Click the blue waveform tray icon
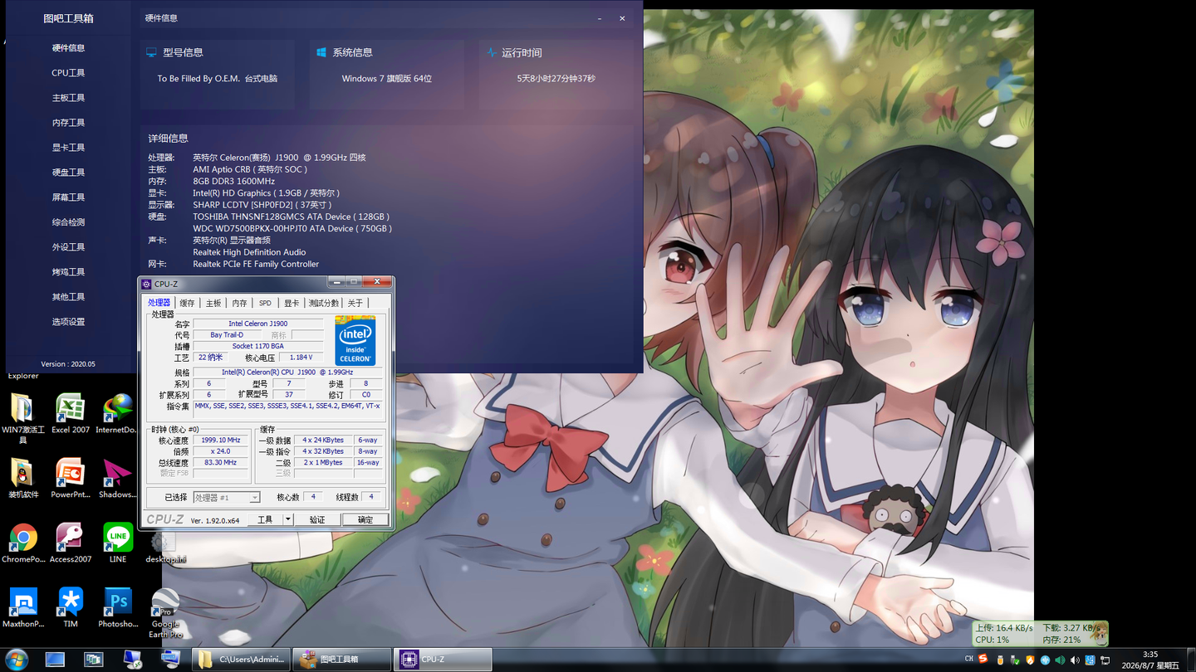The height and width of the screenshot is (672, 1196). [1045, 660]
